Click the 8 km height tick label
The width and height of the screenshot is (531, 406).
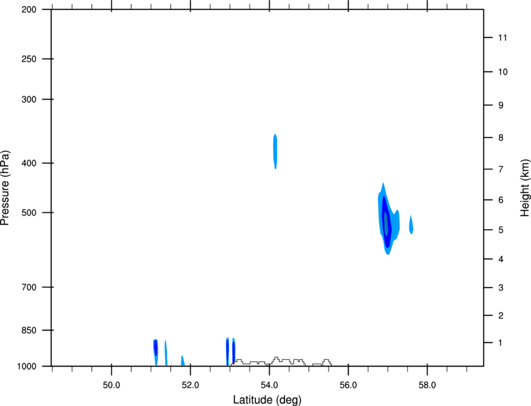click(x=501, y=137)
